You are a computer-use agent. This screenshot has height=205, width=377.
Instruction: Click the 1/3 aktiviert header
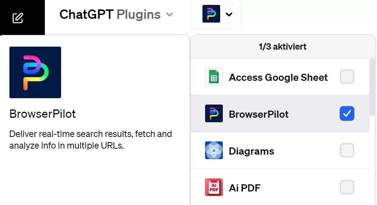282,47
